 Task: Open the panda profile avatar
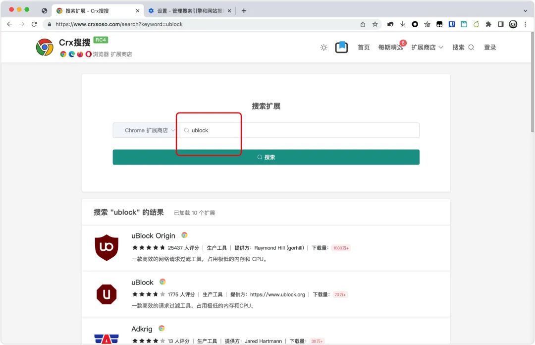click(513, 24)
